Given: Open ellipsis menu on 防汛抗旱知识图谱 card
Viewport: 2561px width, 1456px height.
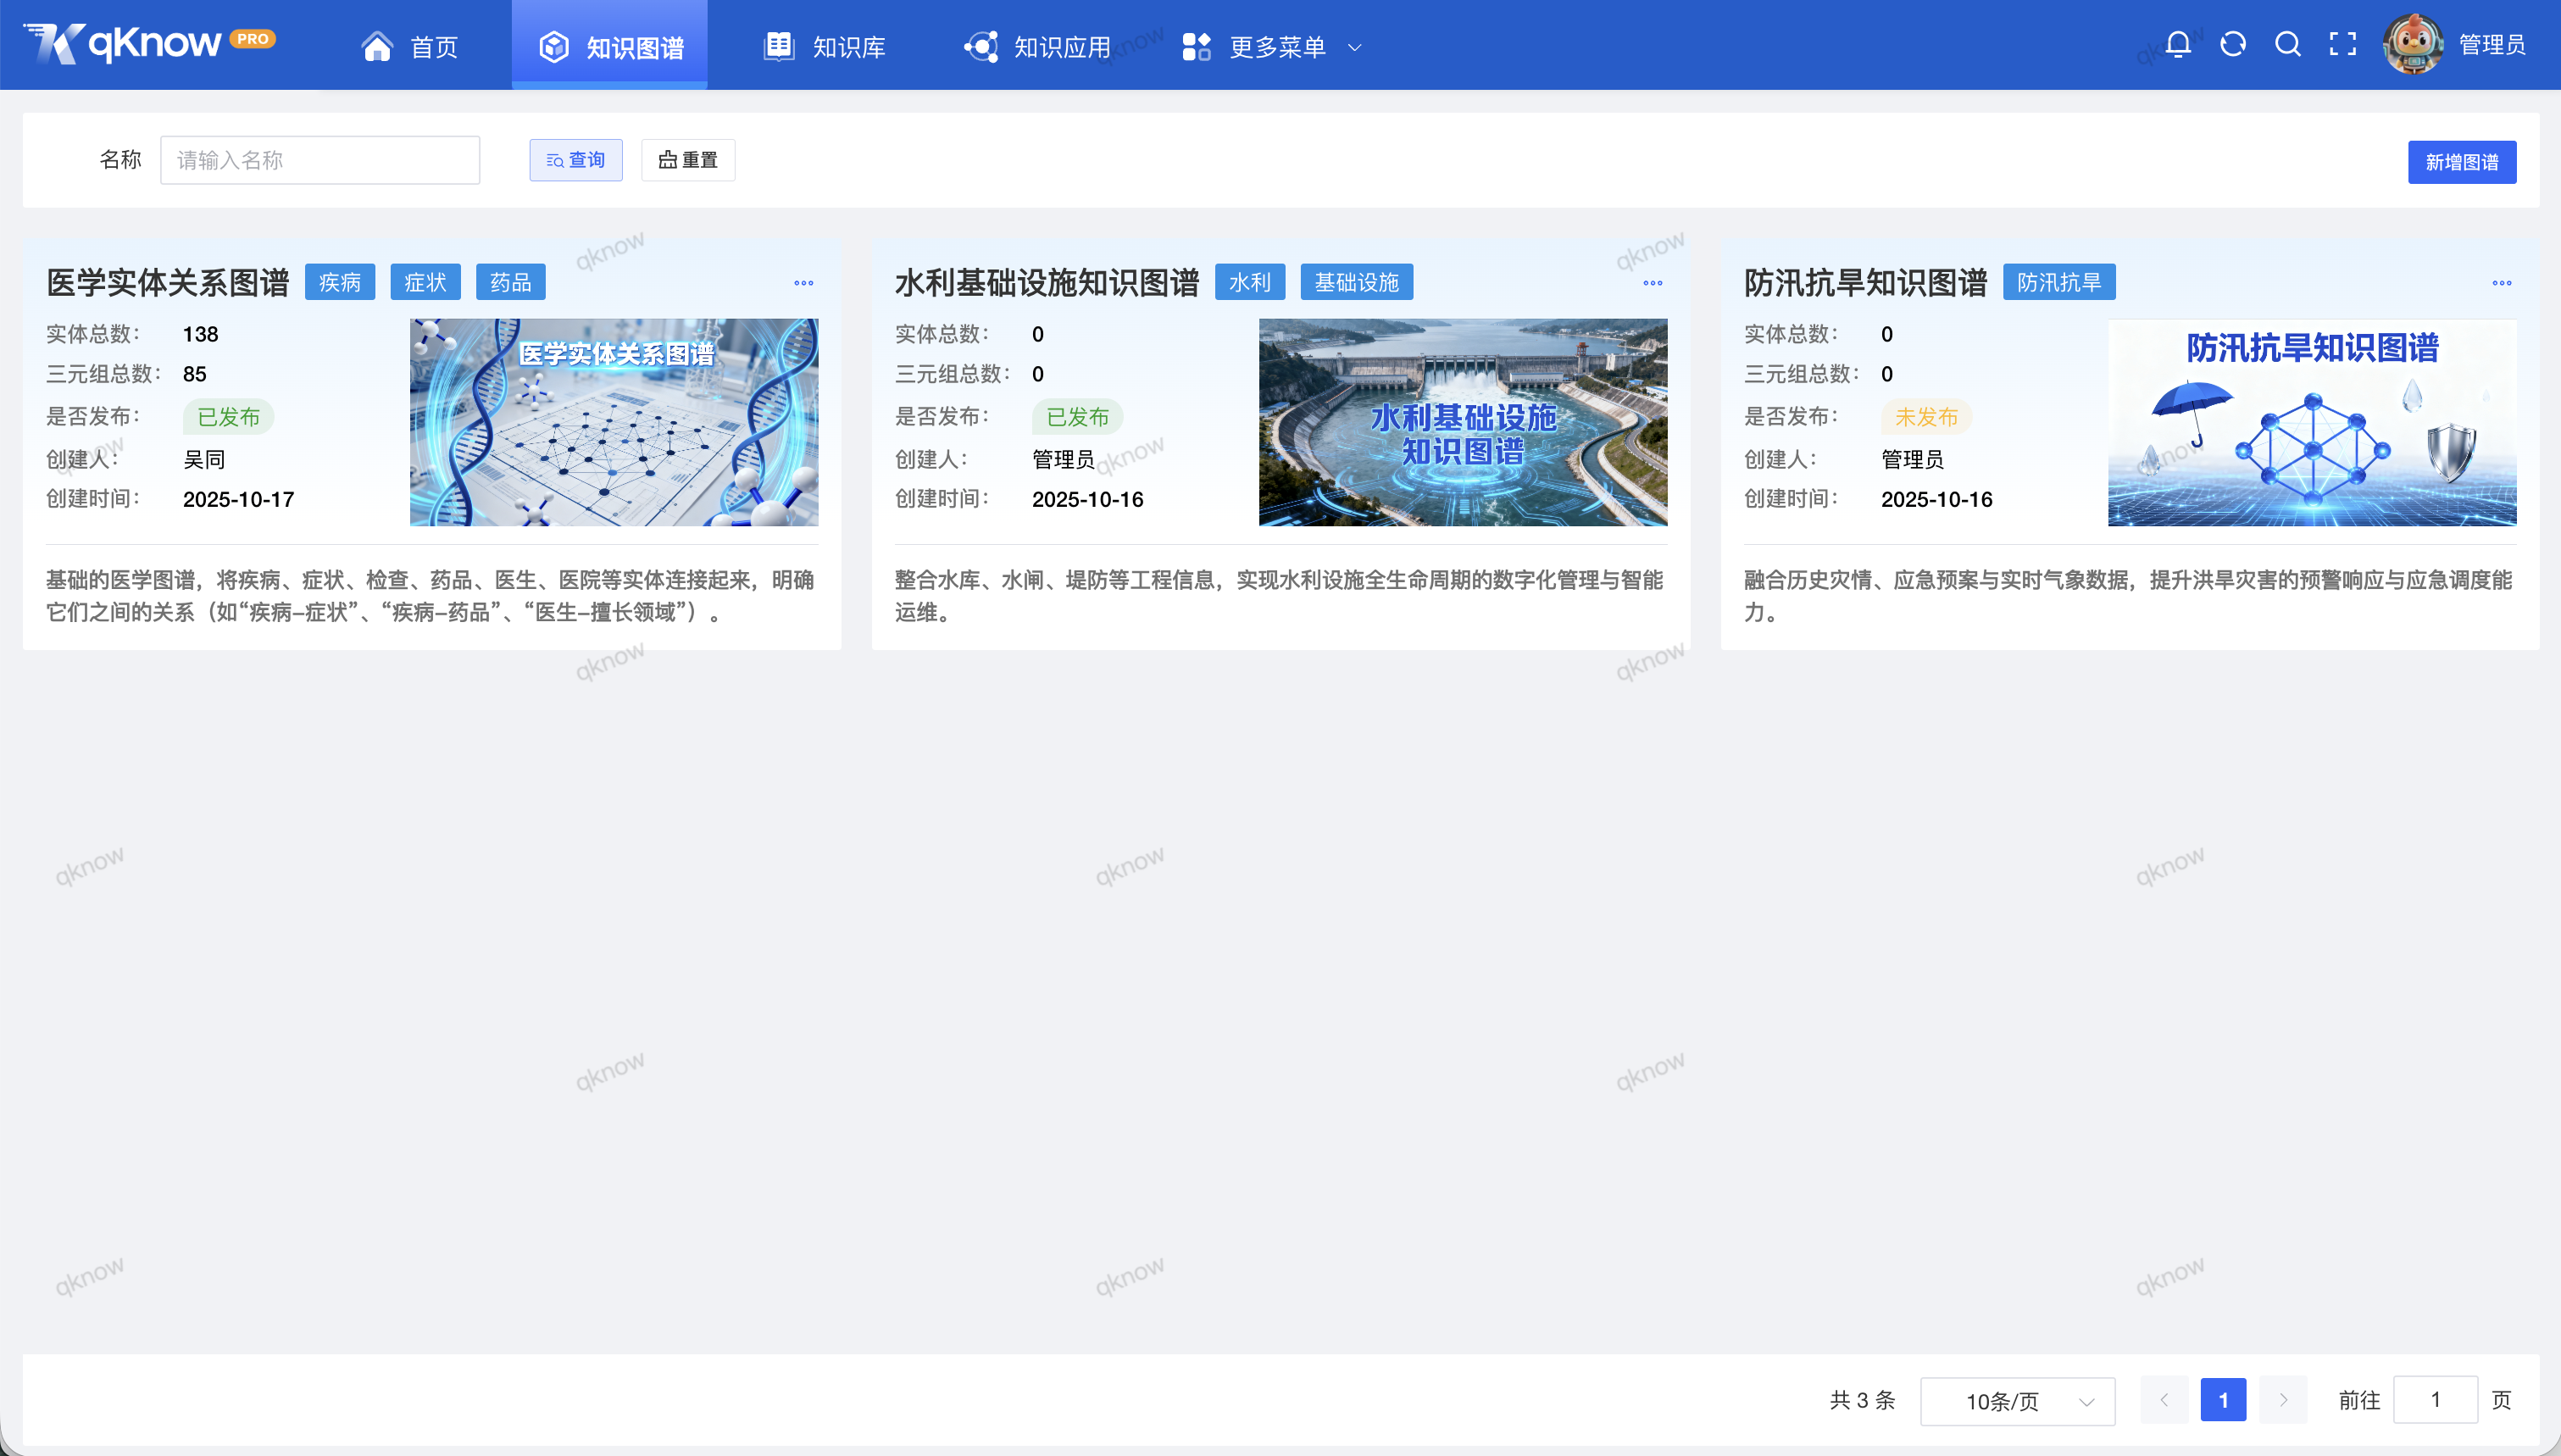Looking at the screenshot, I should coord(2503,283).
